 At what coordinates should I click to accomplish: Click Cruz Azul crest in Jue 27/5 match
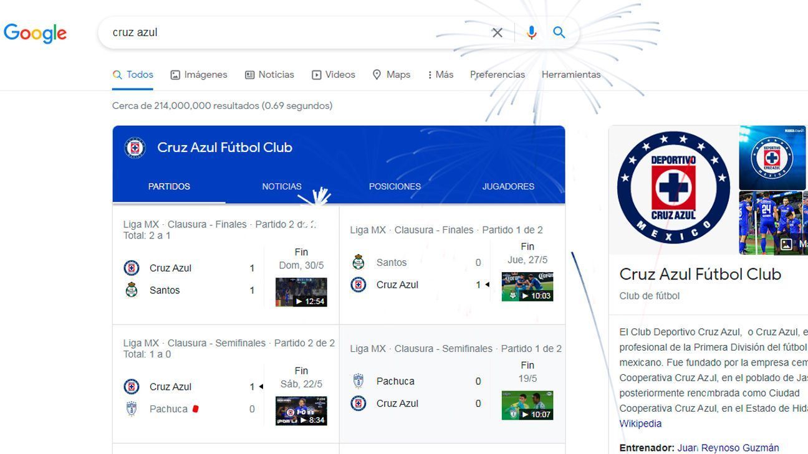[x=358, y=285]
